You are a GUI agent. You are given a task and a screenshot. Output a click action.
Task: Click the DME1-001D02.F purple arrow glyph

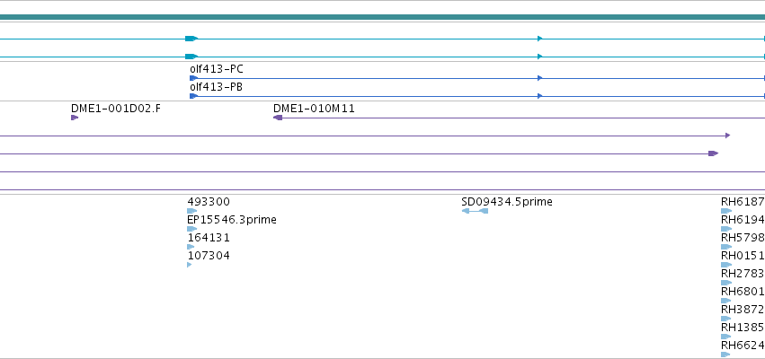pos(75,118)
